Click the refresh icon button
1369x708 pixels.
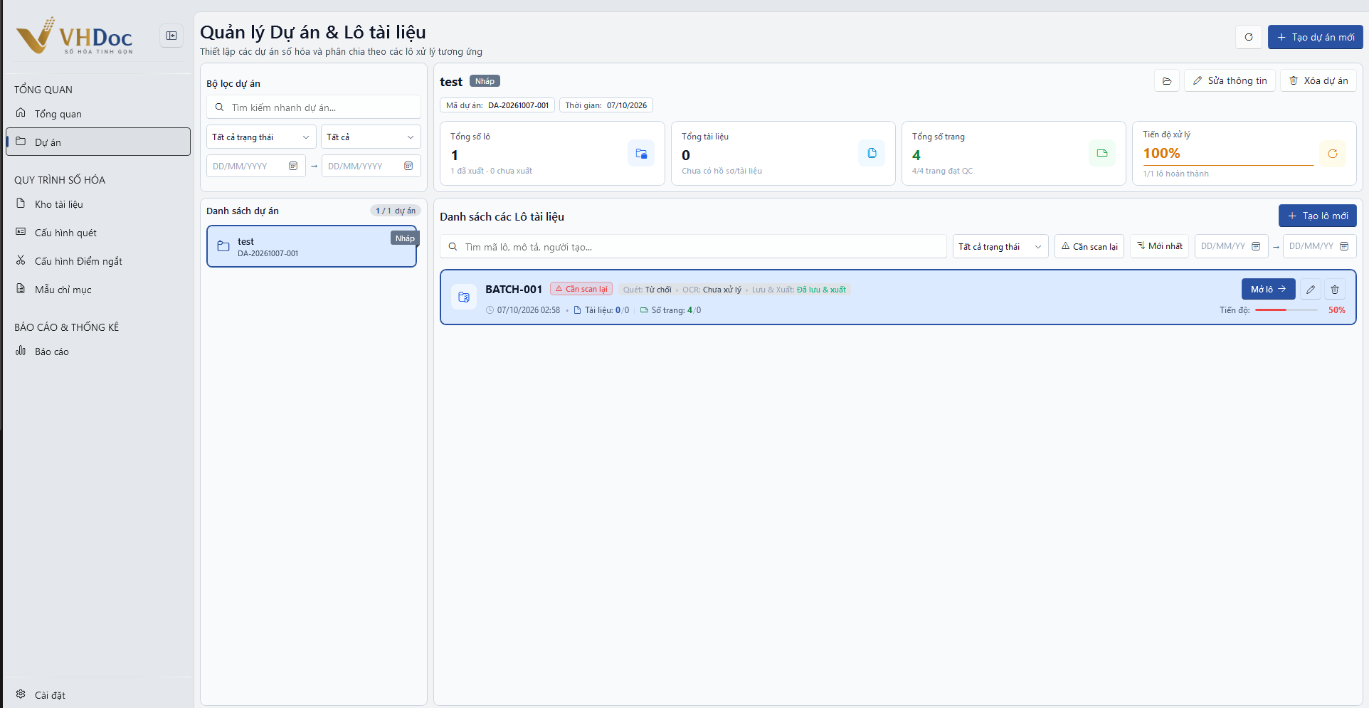(x=1249, y=37)
